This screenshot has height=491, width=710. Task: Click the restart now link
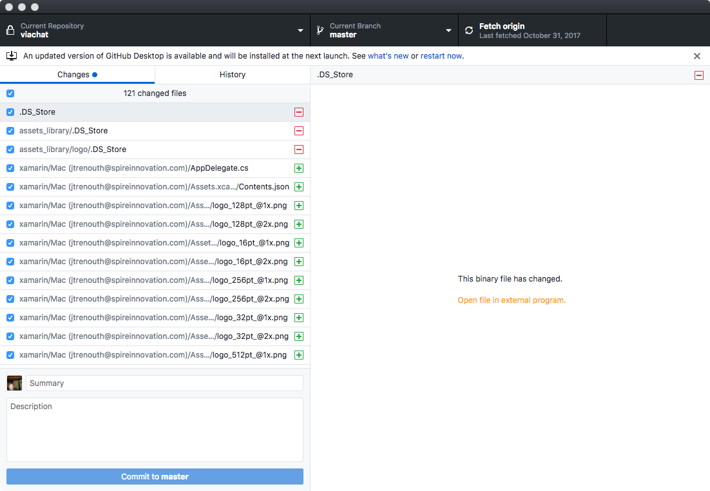tap(441, 55)
